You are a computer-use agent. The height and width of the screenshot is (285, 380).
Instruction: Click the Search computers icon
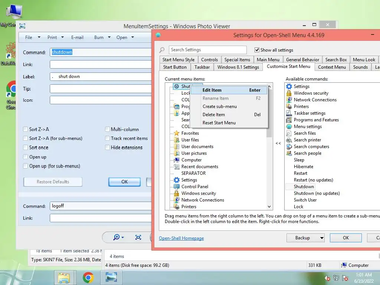[289, 146]
